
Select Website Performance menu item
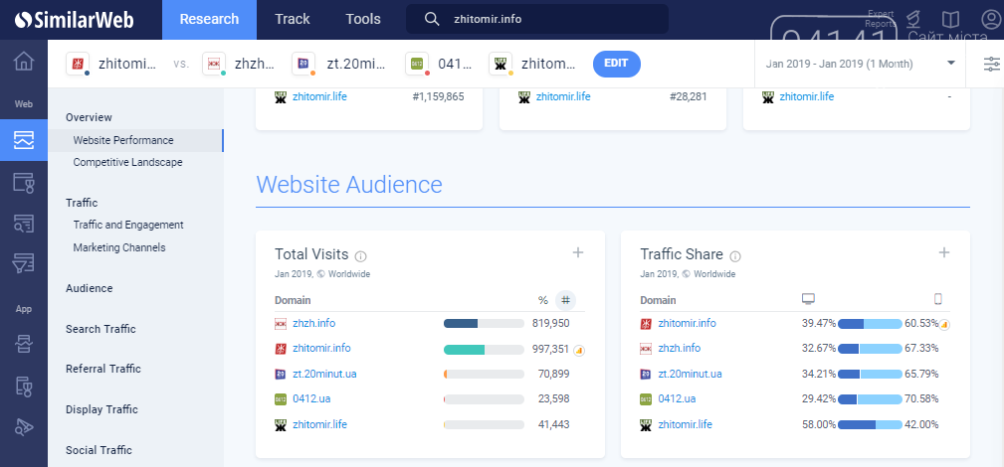[x=135, y=140]
